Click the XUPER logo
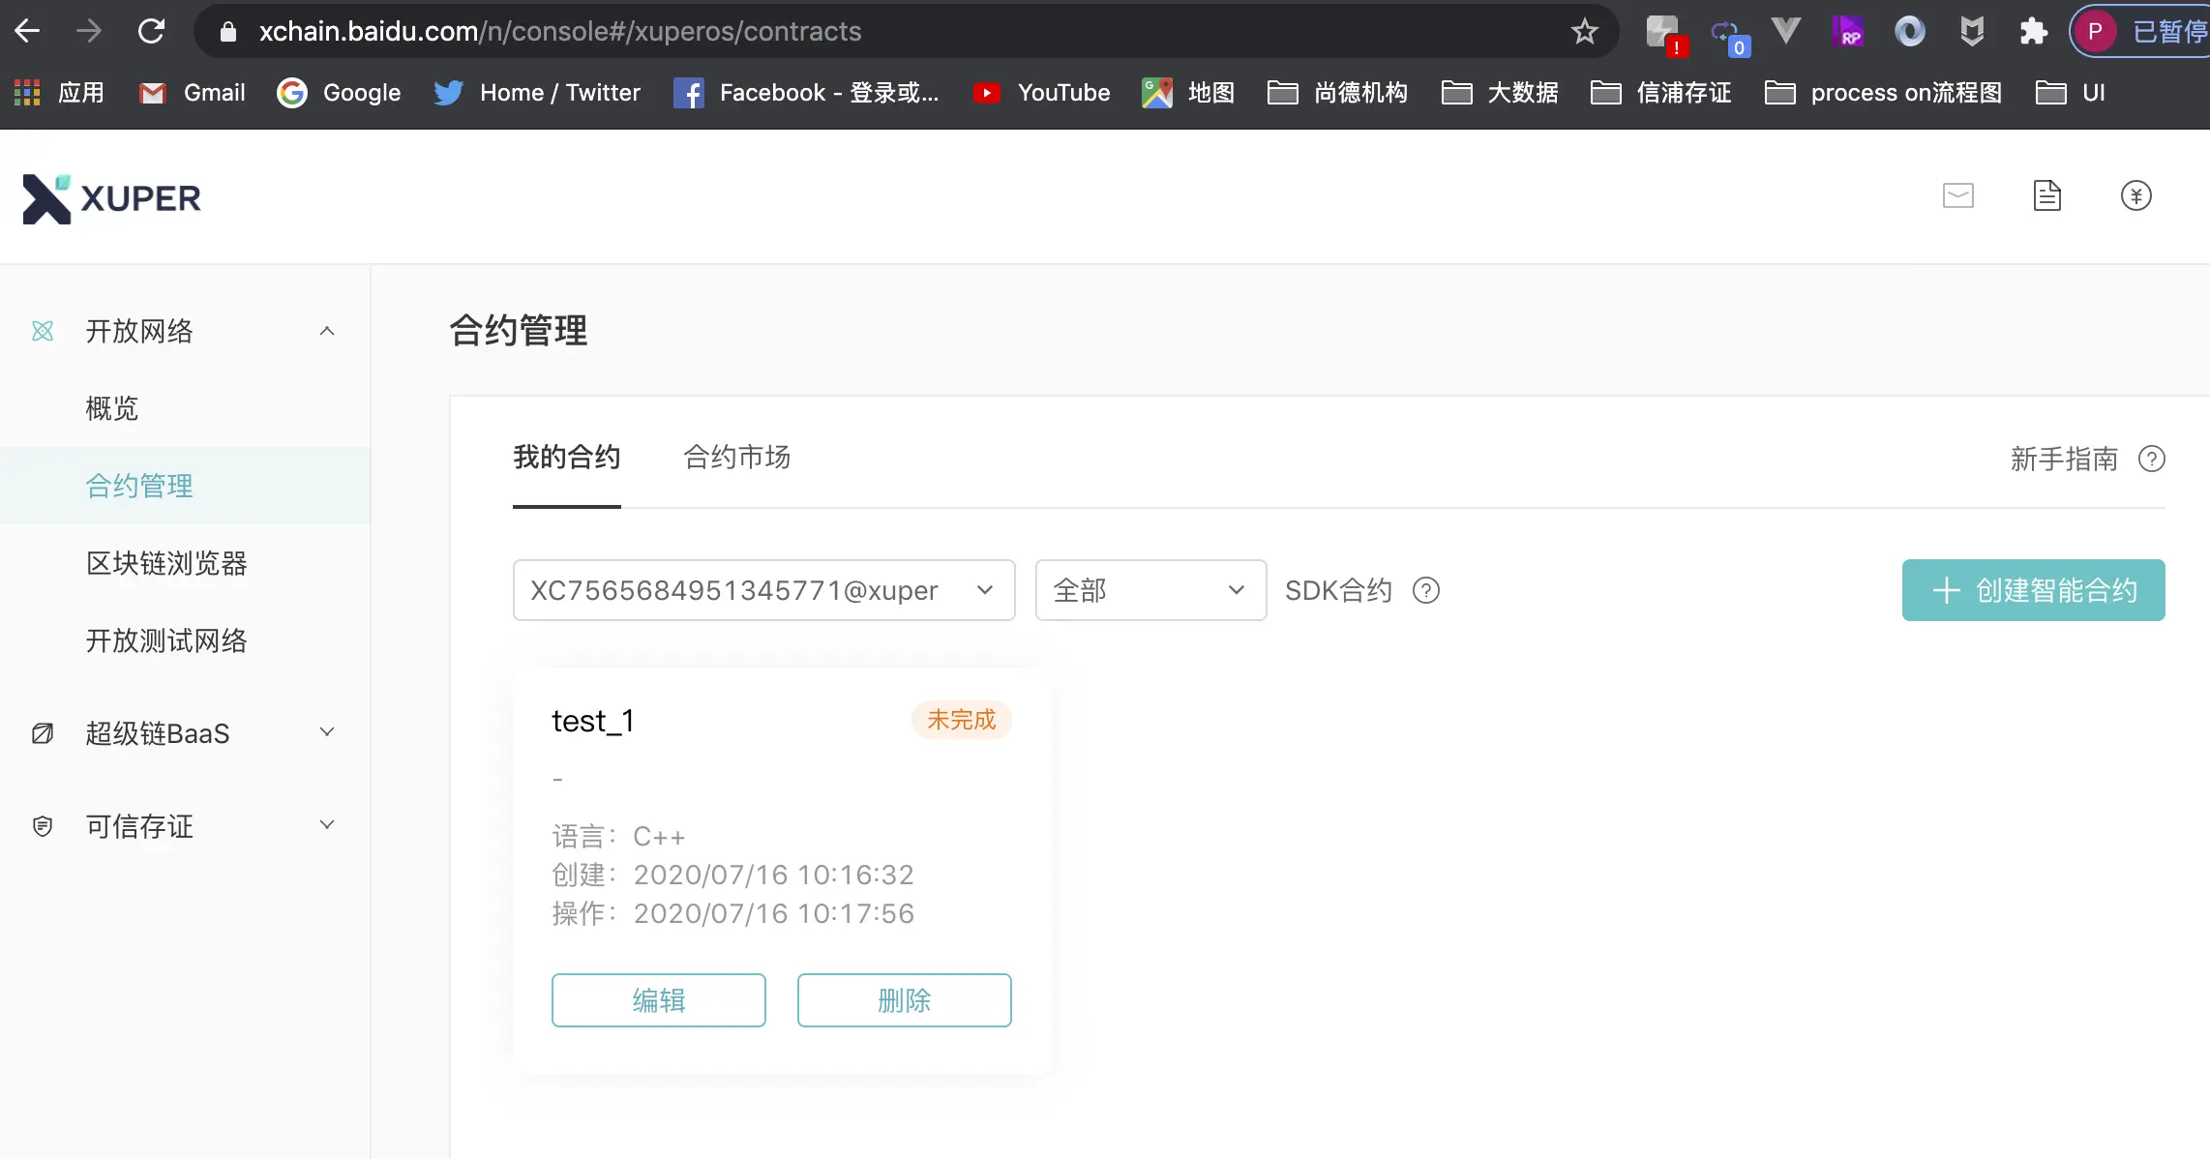 click(111, 198)
